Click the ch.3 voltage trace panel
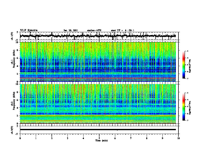 tap(99, 130)
